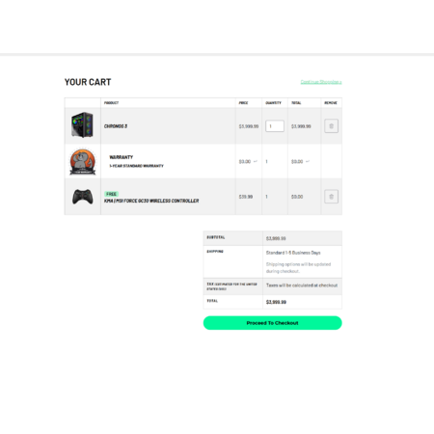
Task: Follow the Continue Shopping link
Action: [321, 82]
